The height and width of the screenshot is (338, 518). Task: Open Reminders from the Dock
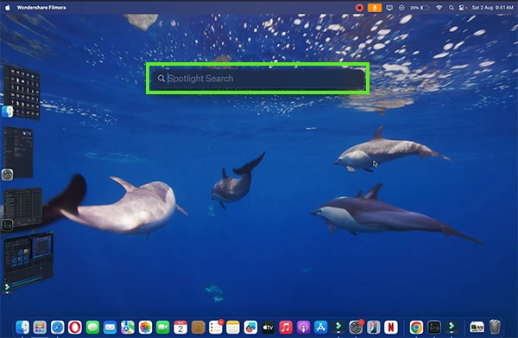pos(215,328)
